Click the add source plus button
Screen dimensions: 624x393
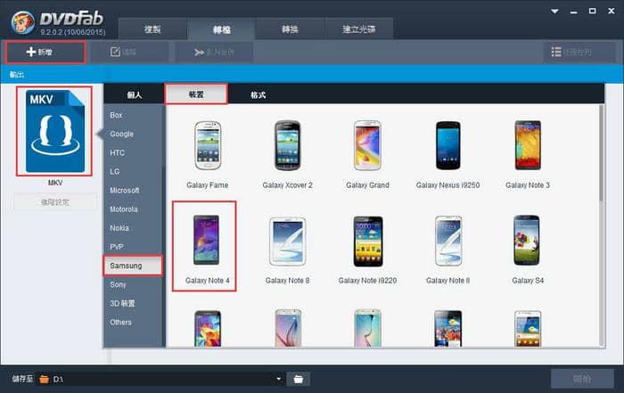[x=45, y=52]
